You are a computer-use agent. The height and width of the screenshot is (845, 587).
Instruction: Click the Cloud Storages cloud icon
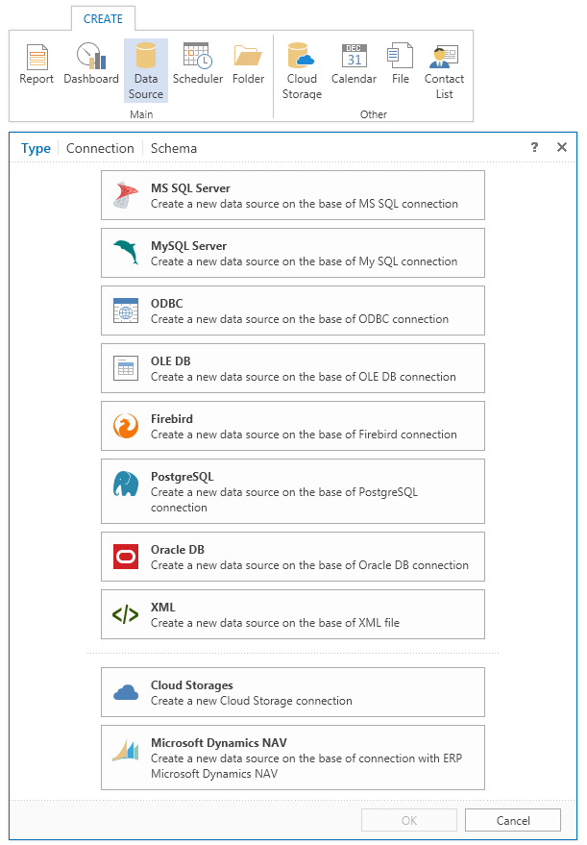(126, 692)
